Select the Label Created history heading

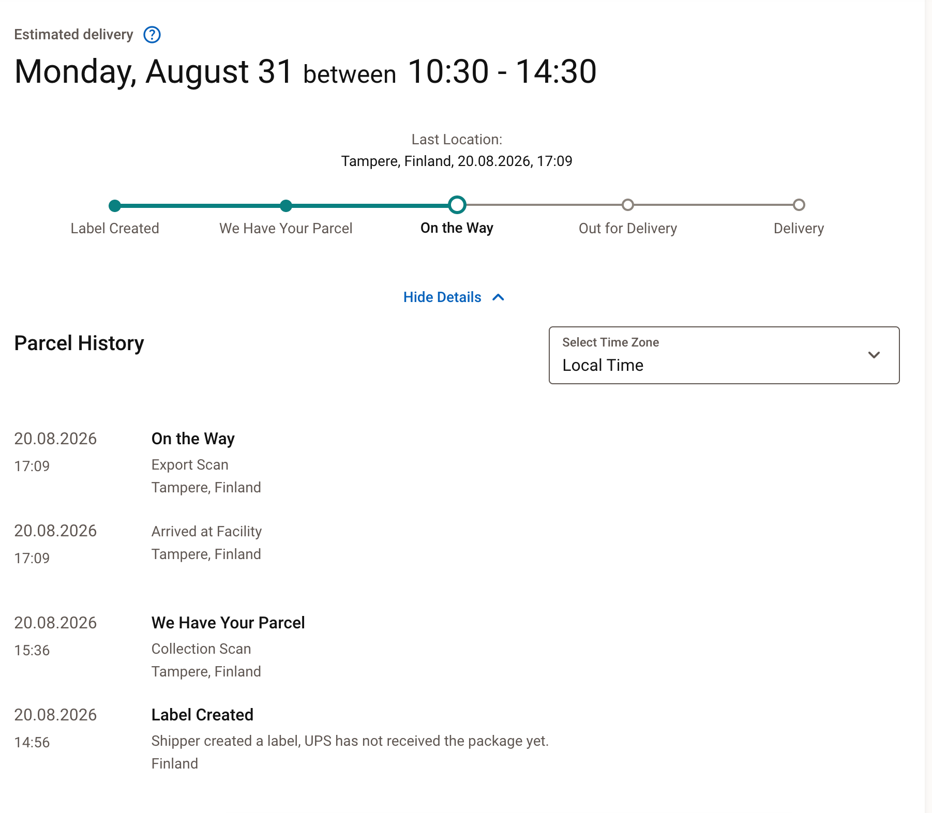(202, 715)
